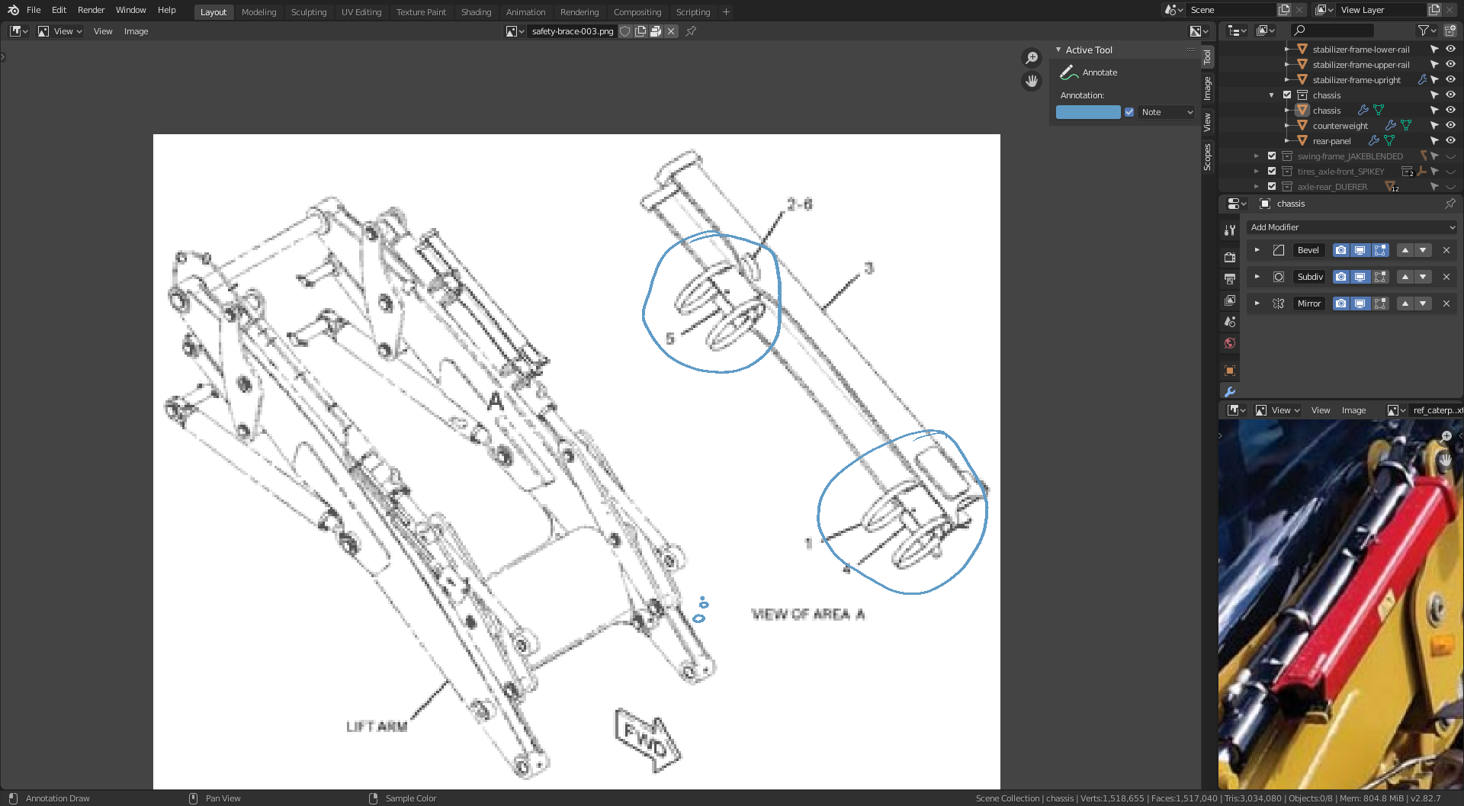The width and height of the screenshot is (1464, 806).
Task: Uncheck the chassis collection checkbox
Action: click(x=1287, y=95)
